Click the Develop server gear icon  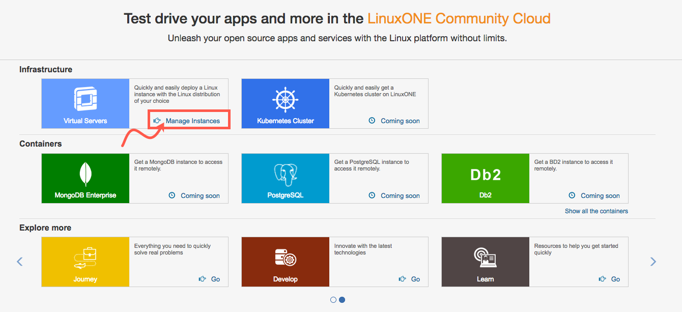pos(285,258)
